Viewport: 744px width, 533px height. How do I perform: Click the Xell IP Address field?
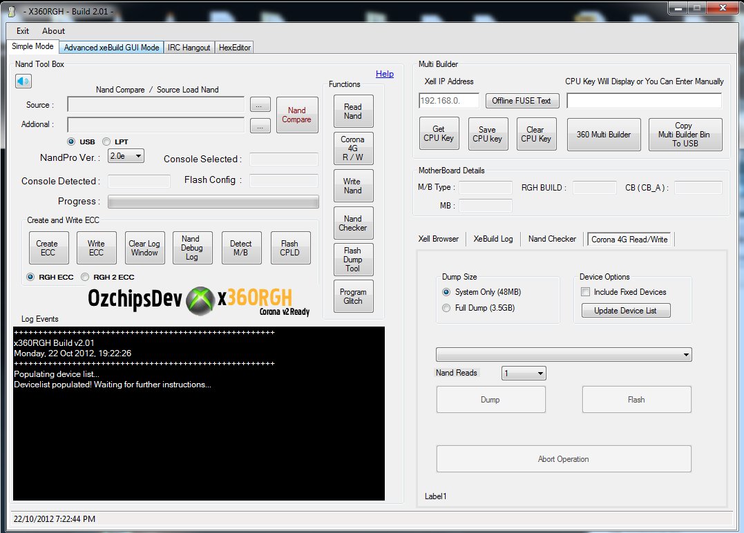click(x=449, y=101)
